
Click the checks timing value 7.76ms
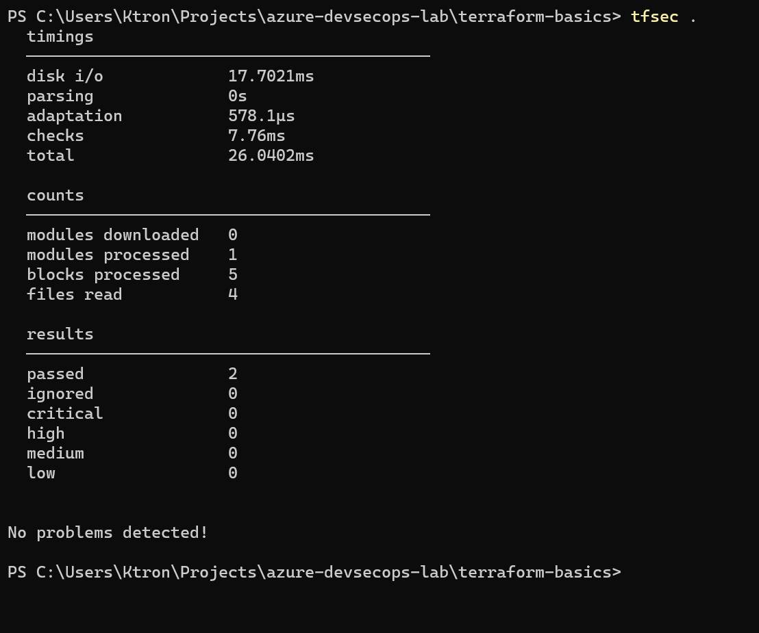click(x=256, y=136)
